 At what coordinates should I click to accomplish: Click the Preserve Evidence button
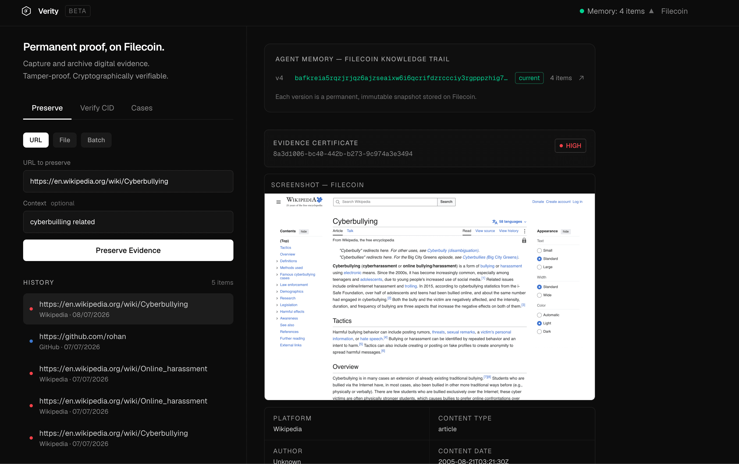pos(128,250)
